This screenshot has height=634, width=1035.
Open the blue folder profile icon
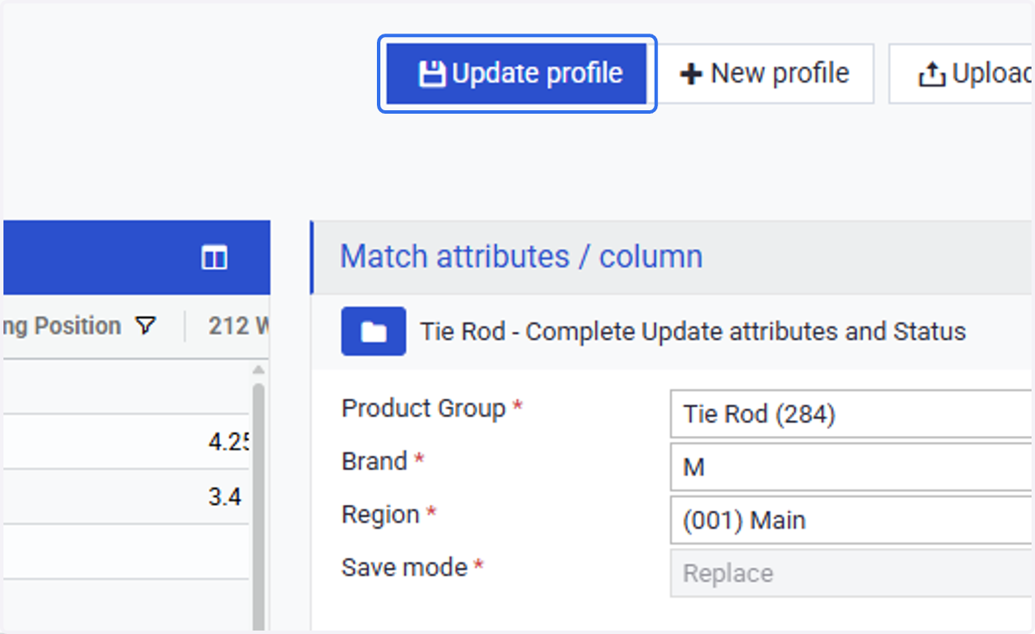tap(373, 331)
